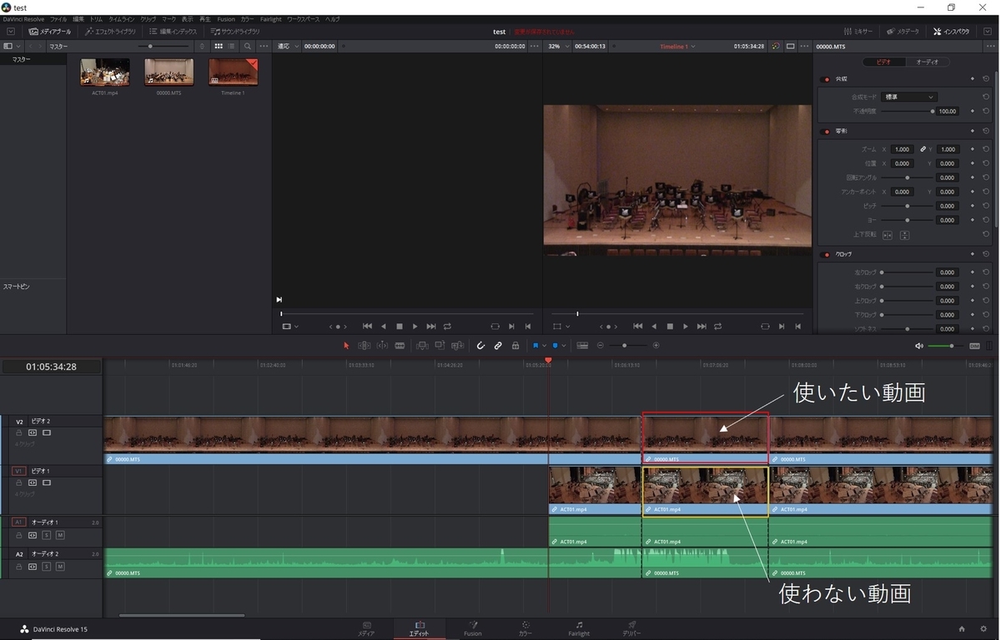Click the ズーム X value field
The height and width of the screenshot is (640, 1001).
point(902,149)
